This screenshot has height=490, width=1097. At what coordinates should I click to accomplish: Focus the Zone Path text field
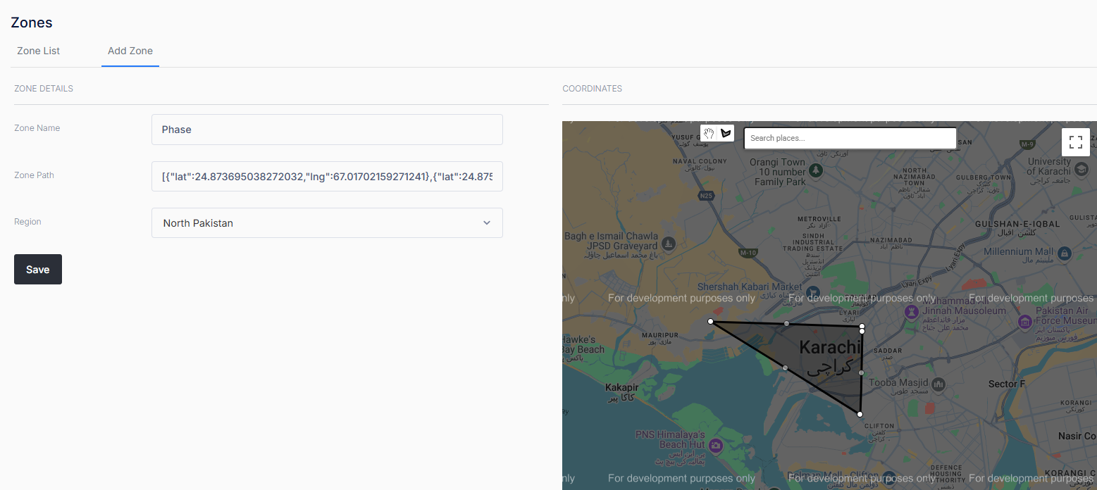point(327,176)
